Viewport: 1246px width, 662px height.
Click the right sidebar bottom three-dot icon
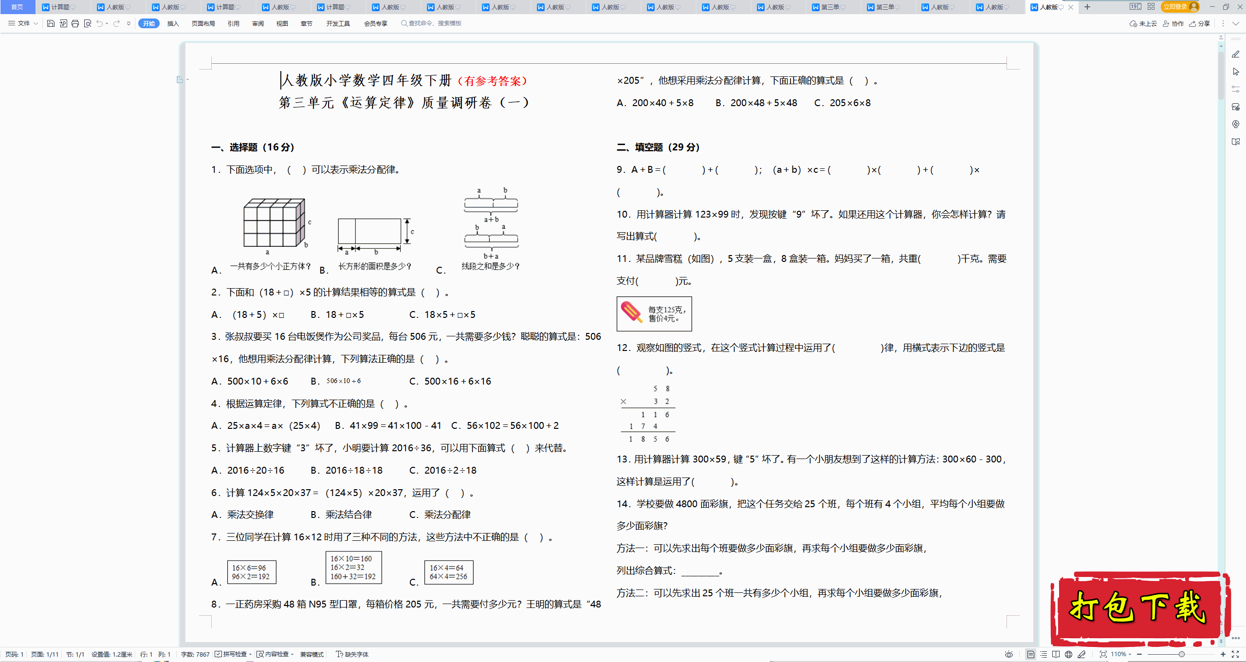pos(1236,638)
